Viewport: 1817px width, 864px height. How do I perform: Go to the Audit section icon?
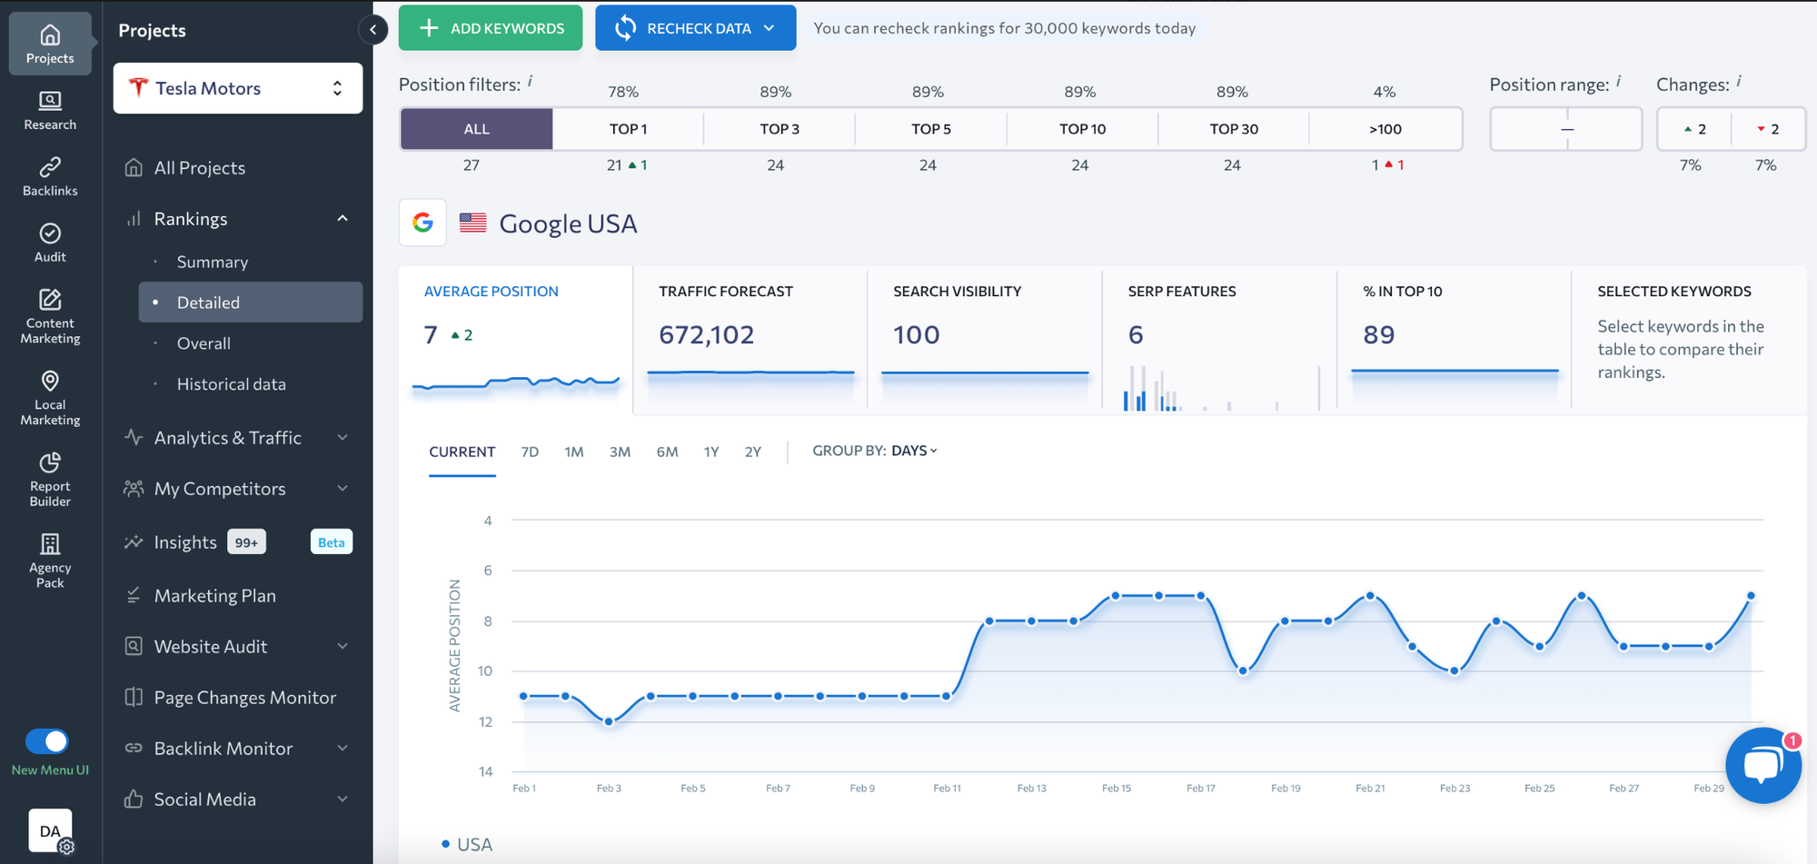point(50,233)
